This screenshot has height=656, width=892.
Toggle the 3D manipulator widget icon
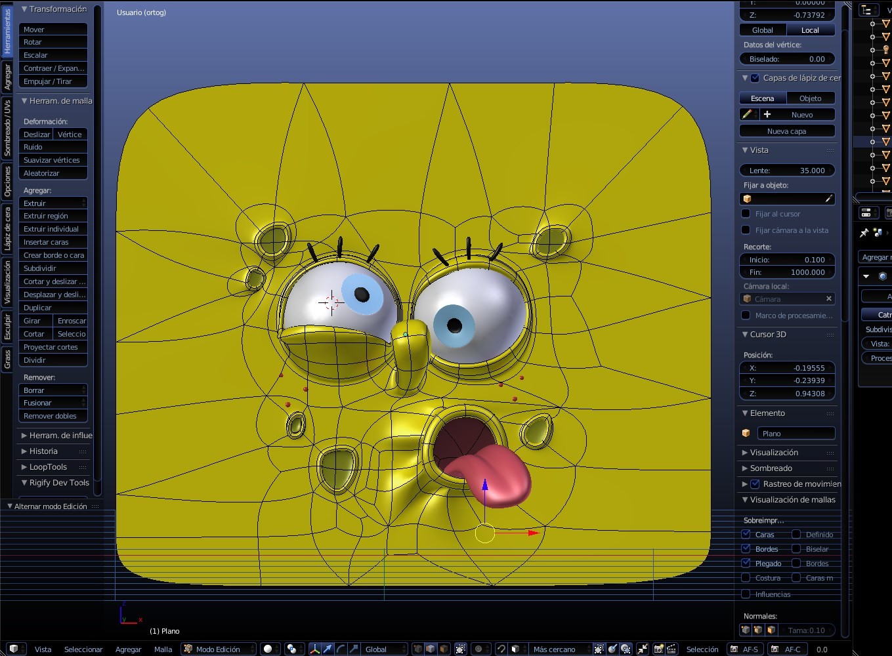[314, 649]
